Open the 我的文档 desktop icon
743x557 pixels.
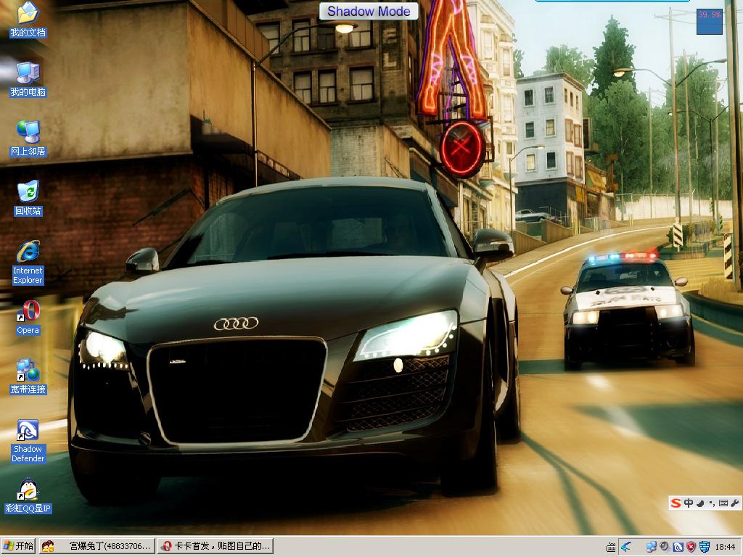coord(28,20)
